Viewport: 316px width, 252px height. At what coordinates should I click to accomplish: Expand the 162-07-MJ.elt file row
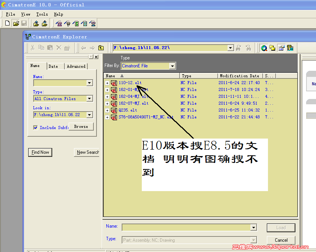click(x=107, y=104)
